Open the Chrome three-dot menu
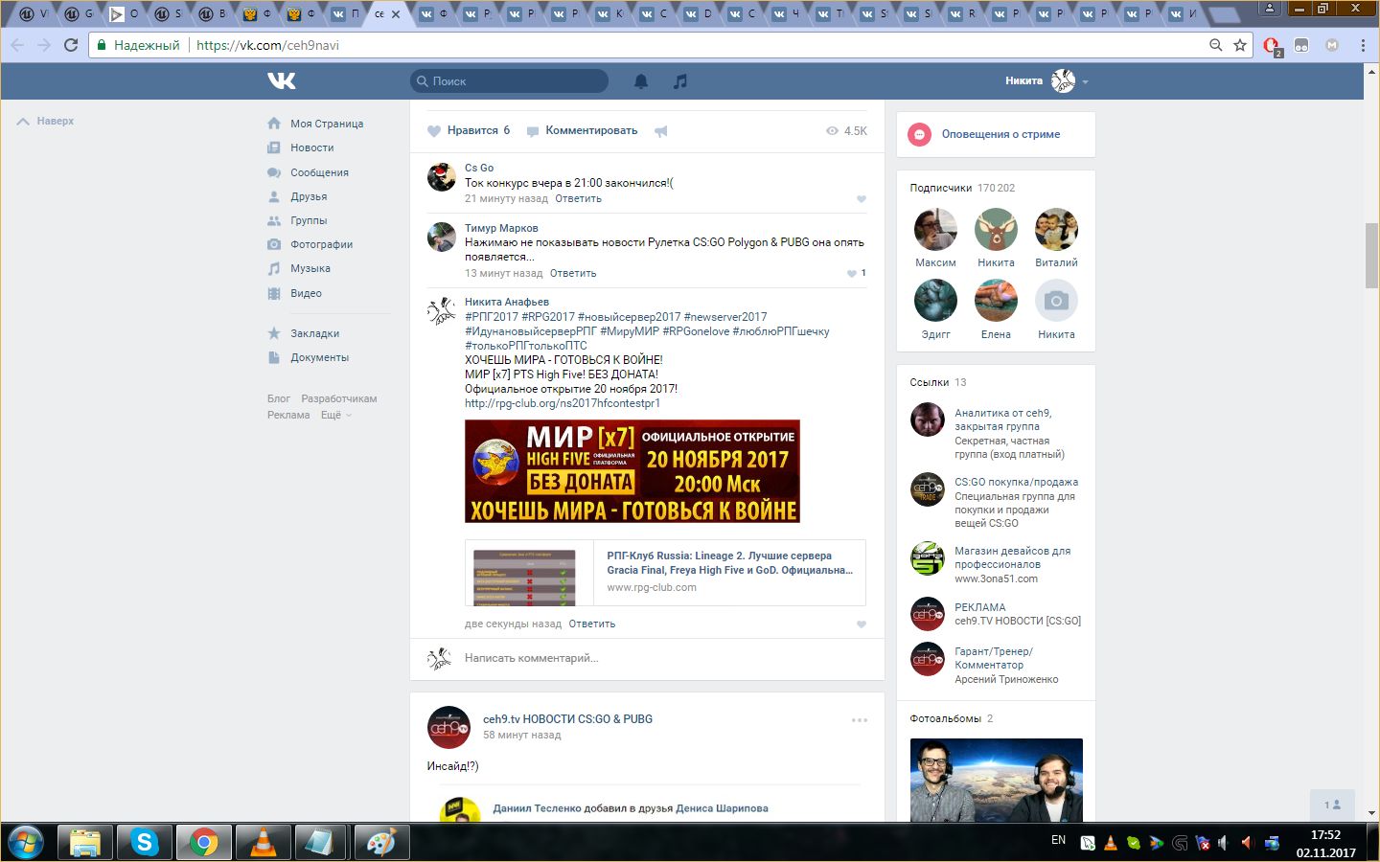The height and width of the screenshot is (862, 1380). pyautogui.click(x=1363, y=45)
